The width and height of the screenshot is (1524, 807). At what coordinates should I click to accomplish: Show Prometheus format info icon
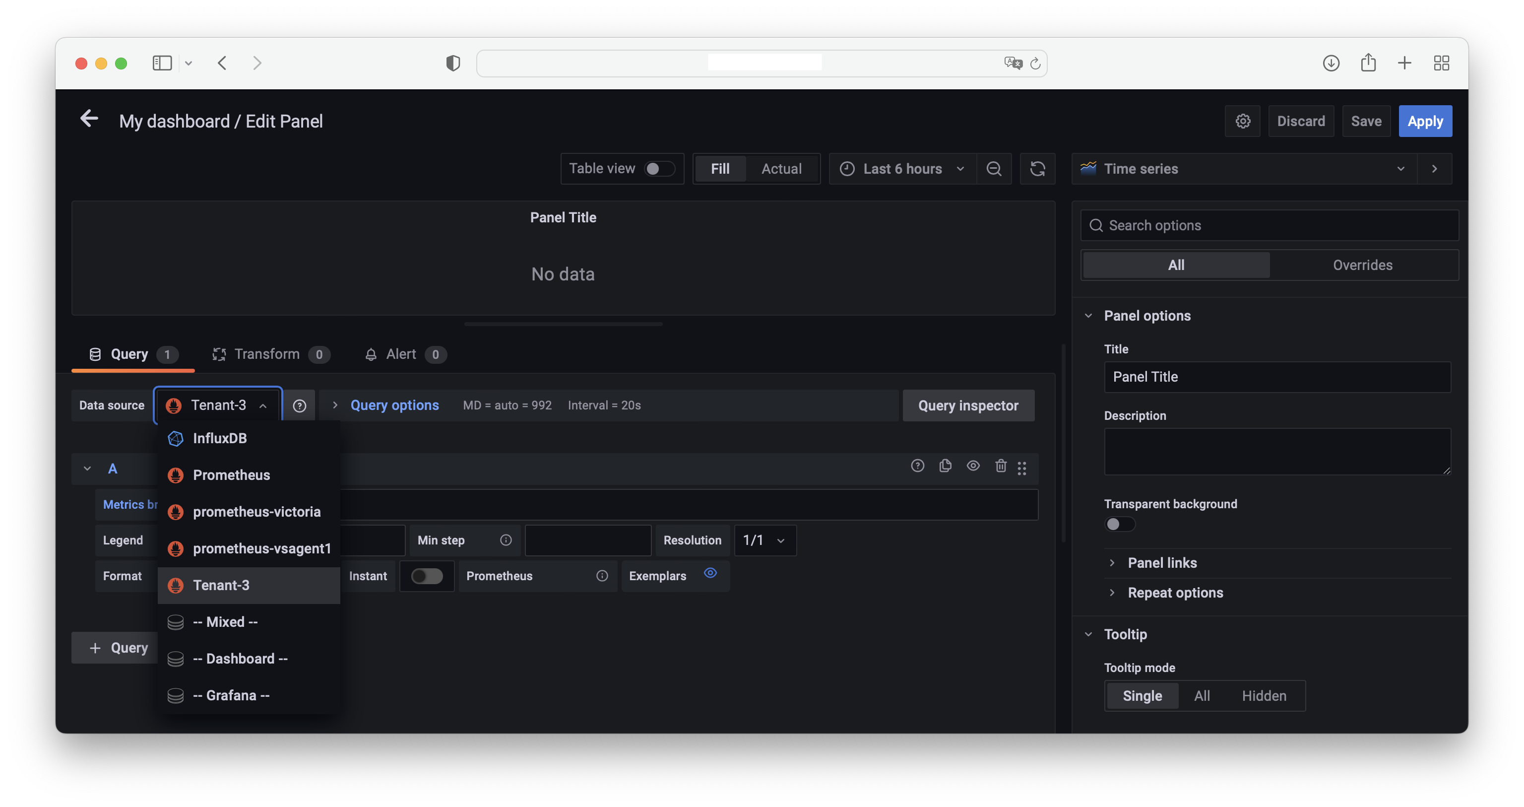602,576
